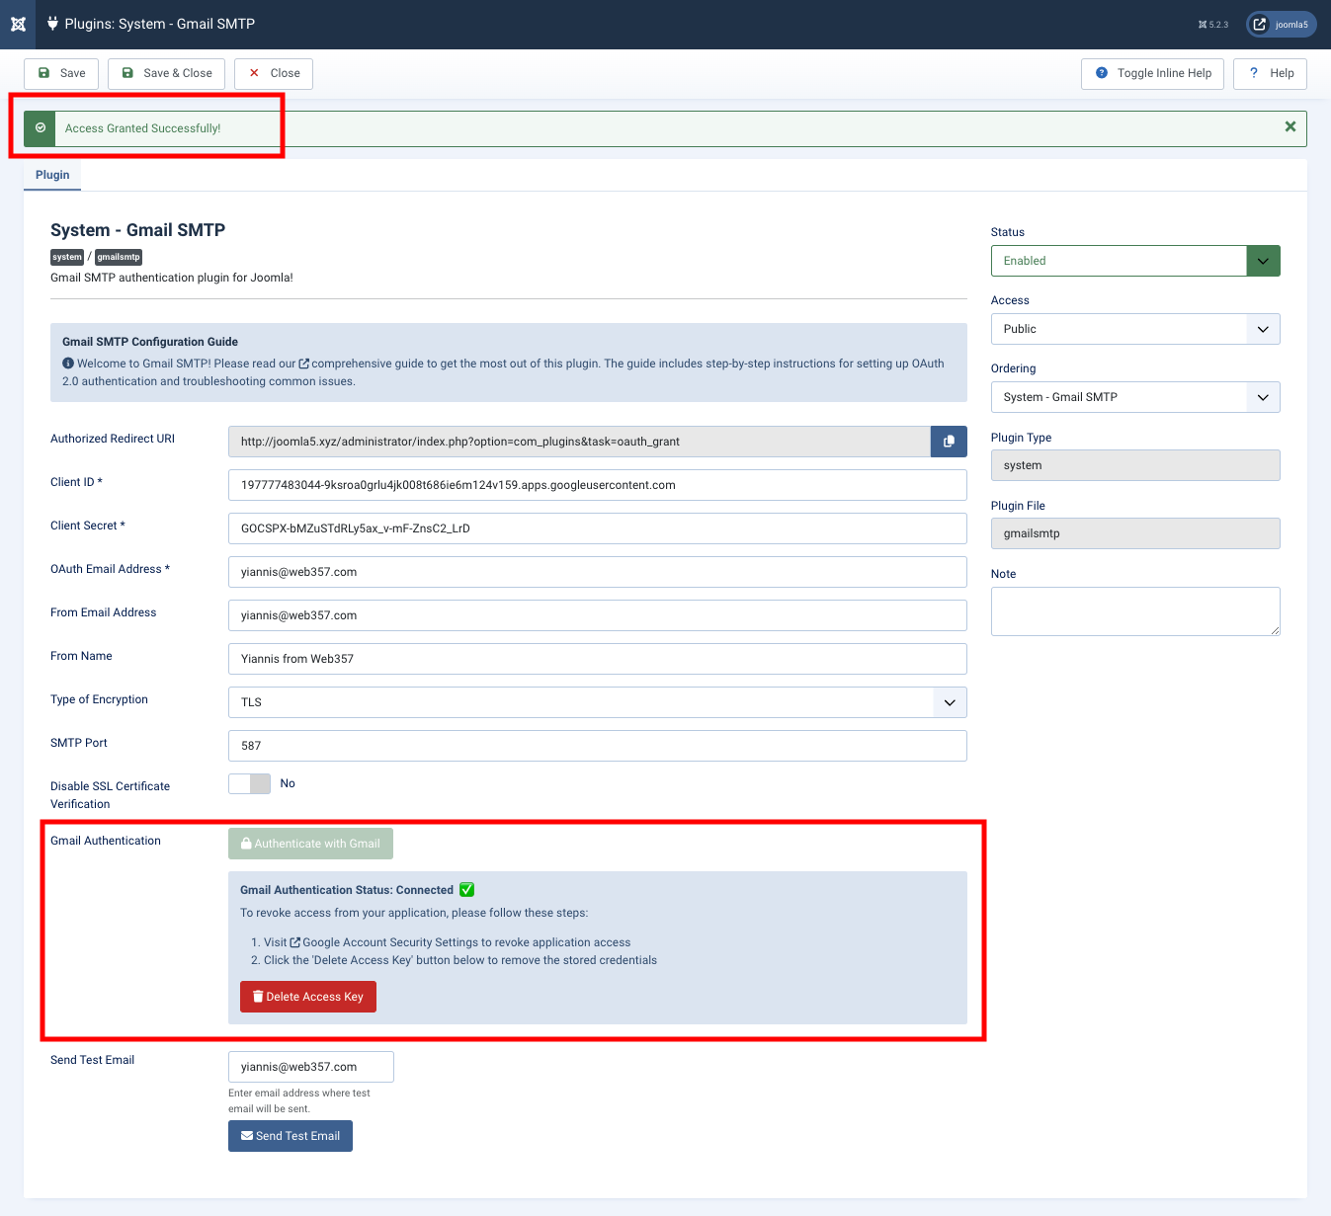Click 'Gmail SMTP Configuration Guide' heading
1331x1216 pixels.
click(x=150, y=342)
